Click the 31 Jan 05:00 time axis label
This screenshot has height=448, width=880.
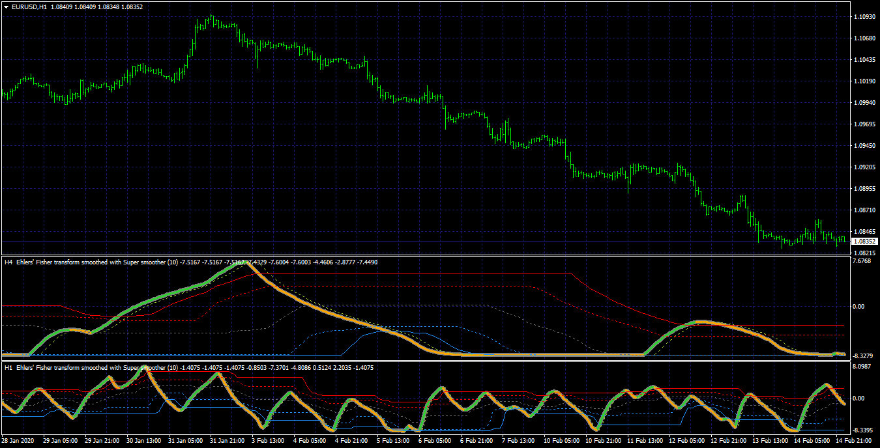(x=186, y=441)
